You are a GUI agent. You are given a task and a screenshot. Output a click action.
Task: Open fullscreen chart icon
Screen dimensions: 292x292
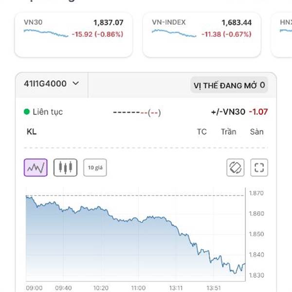[259, 167]
